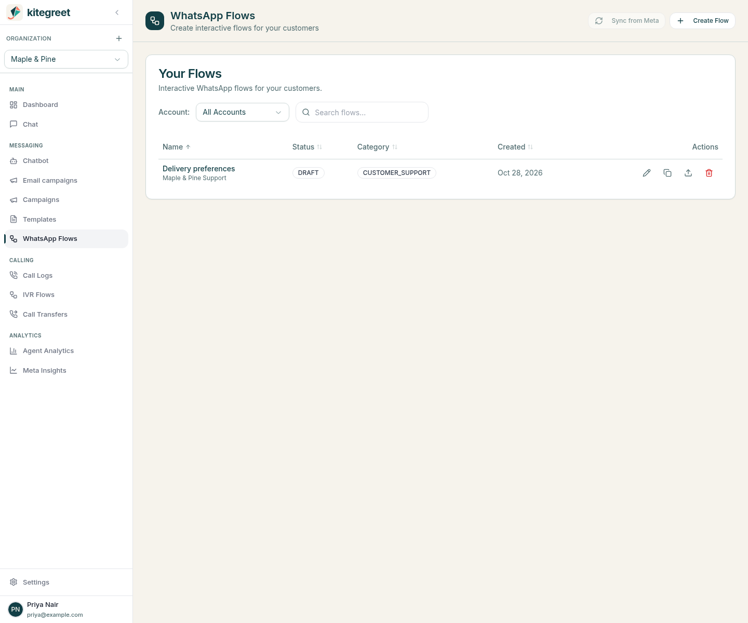Open Settings from the sidebar

(66, 583)
